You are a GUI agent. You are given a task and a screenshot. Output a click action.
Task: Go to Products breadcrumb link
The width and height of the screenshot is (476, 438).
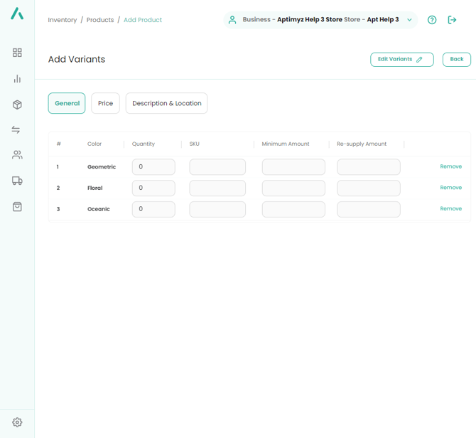tap(100, 20)
